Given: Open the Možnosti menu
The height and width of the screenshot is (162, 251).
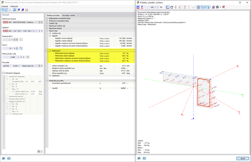Looking at the screenshot, I should pos(14,6).
